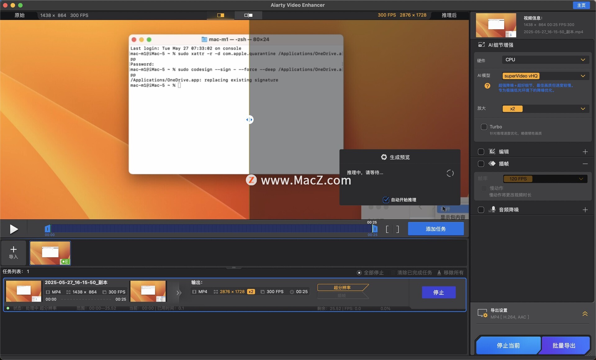Click the task source video thumbnail
Viewport: 596px width, 360px height.
tap(24, 291)
